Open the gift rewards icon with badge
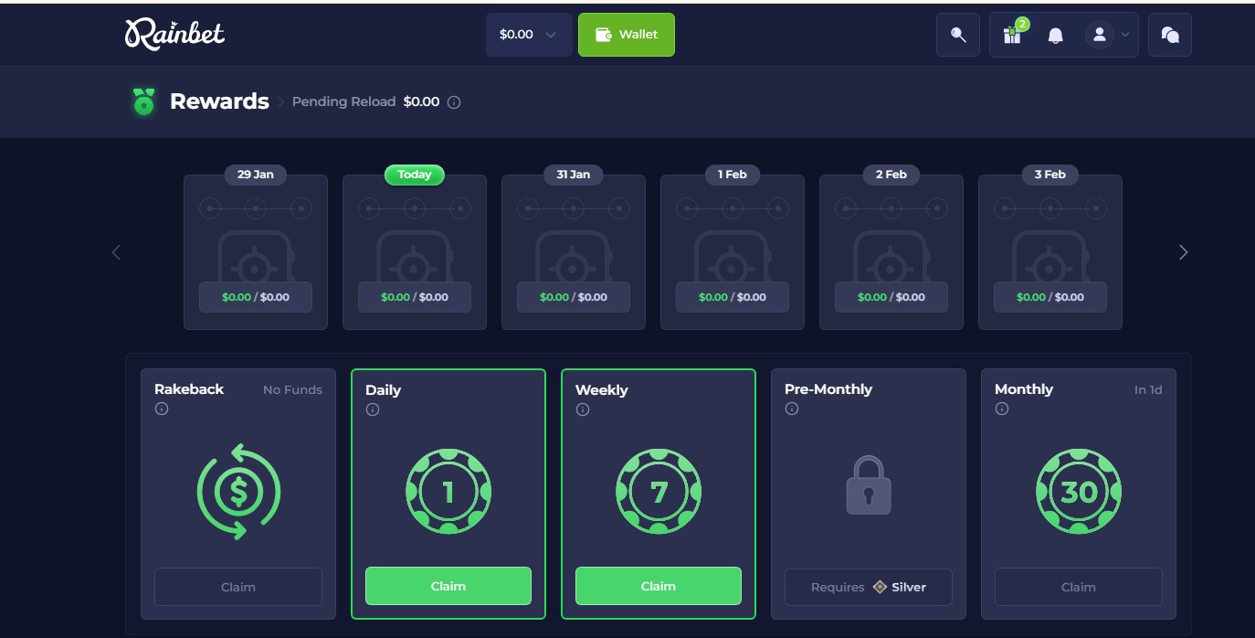Image resolution: width=1255 pixels, height=638 pixels. [1012, 35]
